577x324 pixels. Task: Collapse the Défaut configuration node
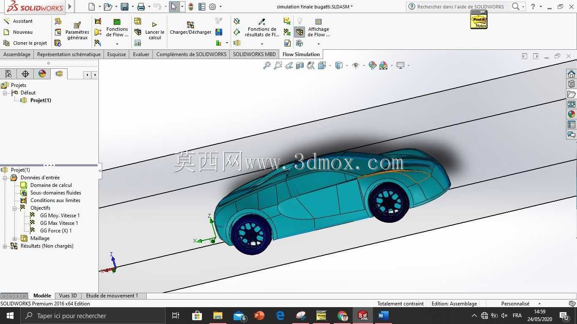pyautogui.click(x=5, y=93)
